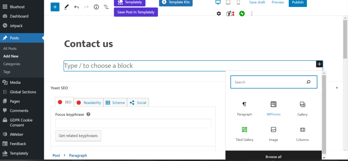Insert a Columns block
This screenshot has width=348, height=161.
tap(302, 134)
